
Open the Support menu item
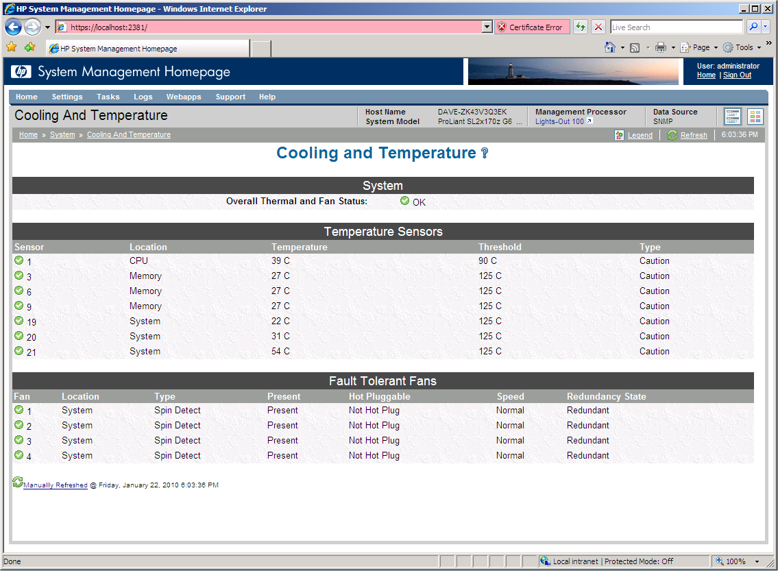click(230, 97)
